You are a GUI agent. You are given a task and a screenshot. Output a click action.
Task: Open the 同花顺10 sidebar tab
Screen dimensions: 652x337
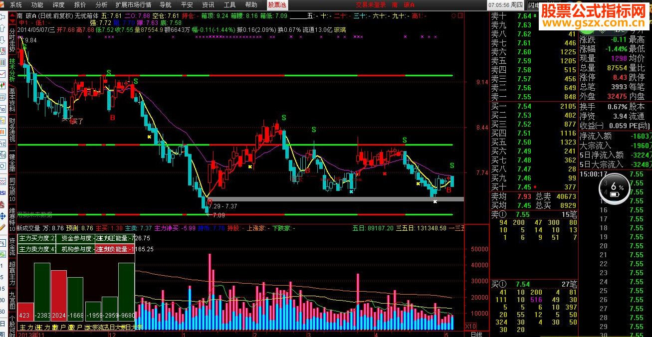tap(12, 189)
